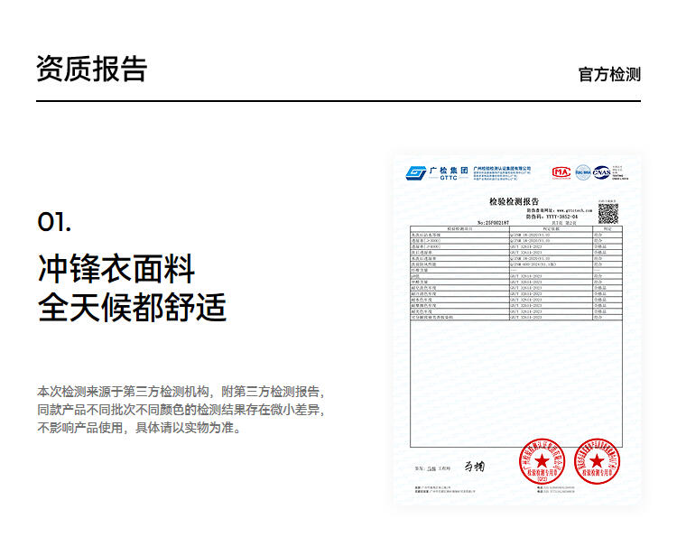Viewport: 677px width, 537px height.
Task: Click the line starting 本次检测来源于第三方
Action: 181,392
